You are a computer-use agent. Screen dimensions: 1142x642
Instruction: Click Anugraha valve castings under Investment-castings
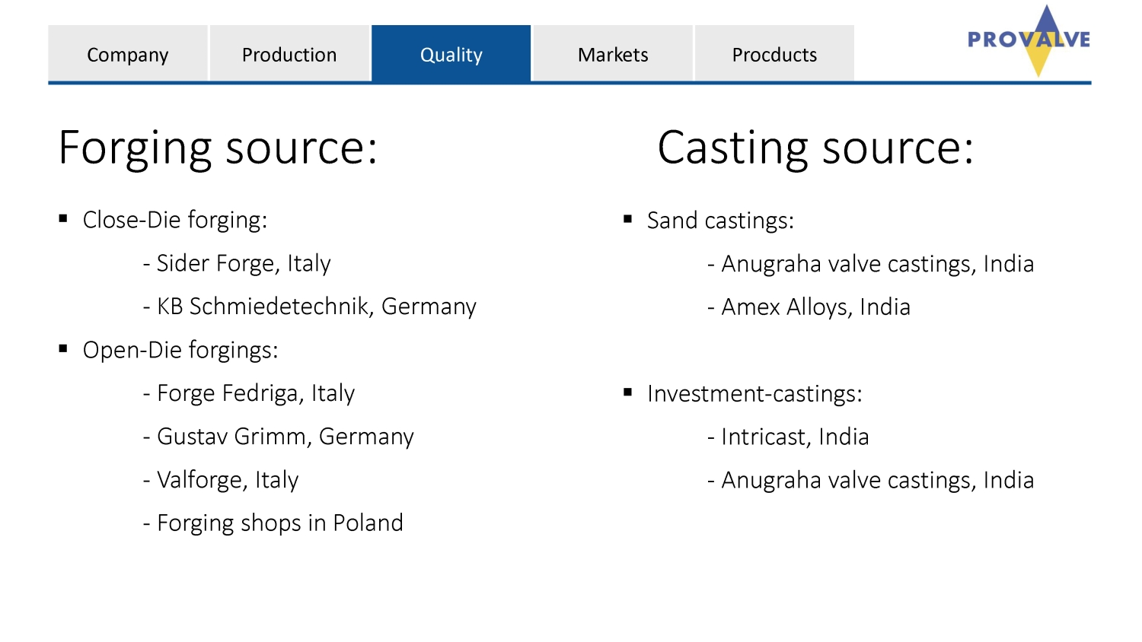(x=870, y=481)
